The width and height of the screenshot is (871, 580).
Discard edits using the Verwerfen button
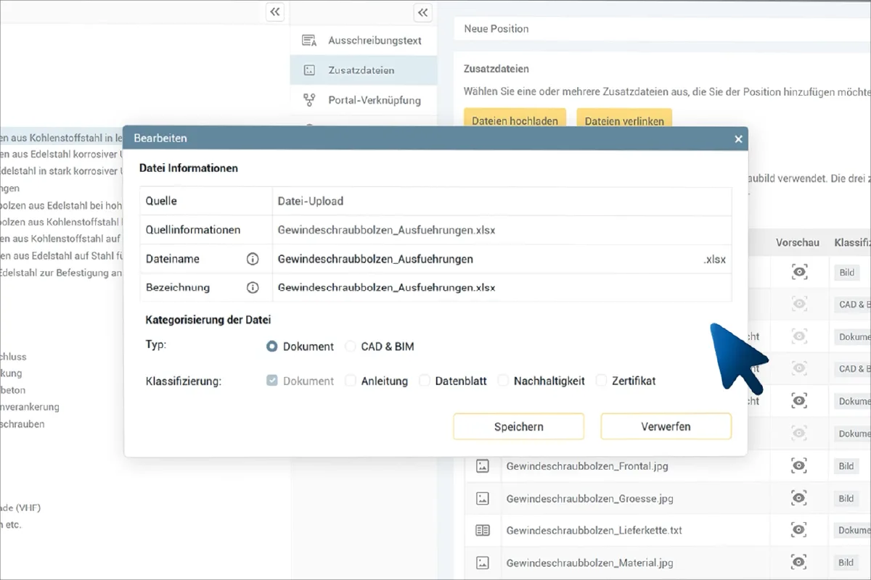pyautogui.click(x=666, y=426)
